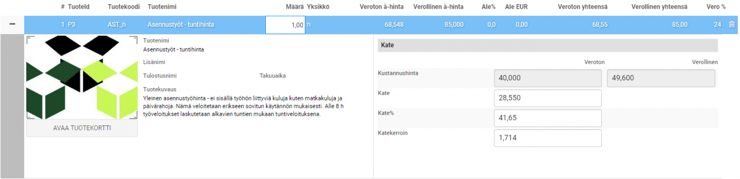
Task: Open product card with AVAA TUOTEKORTTI button
Action: coord(82,128)
